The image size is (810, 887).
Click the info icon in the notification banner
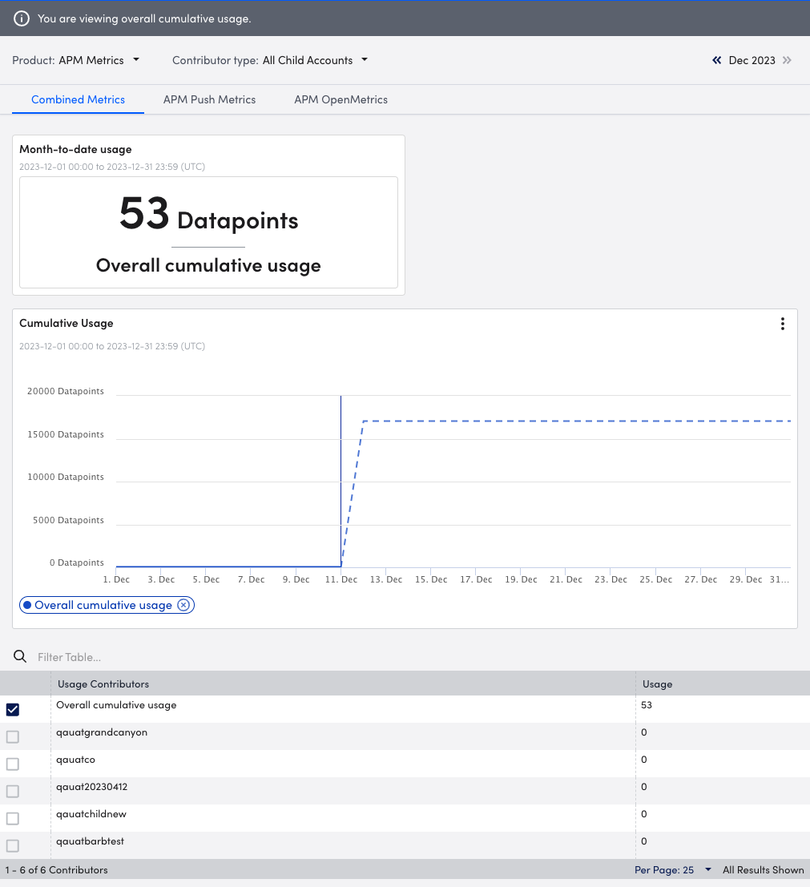[x=21, y=18]
